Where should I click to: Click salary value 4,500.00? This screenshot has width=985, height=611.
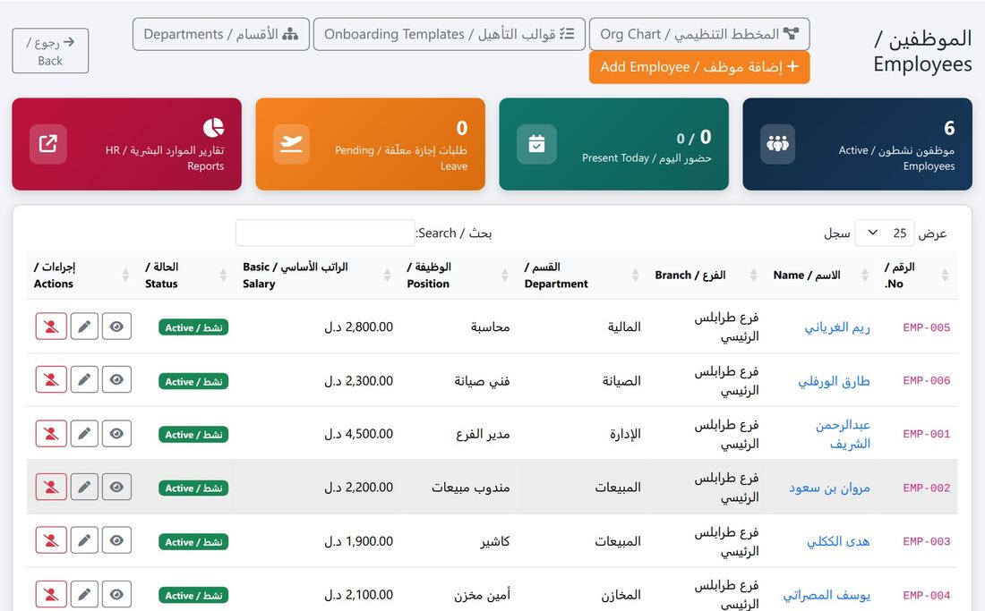[359, 434]
